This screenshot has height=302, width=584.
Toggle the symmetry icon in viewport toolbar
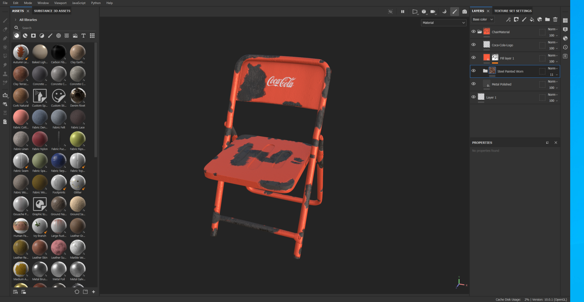(444, 12)
